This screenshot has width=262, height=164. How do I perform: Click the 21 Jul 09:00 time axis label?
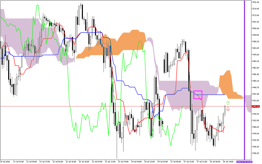[32, 162]
